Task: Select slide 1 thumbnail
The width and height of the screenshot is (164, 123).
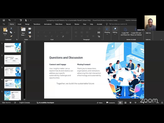Action: point(13,48)
